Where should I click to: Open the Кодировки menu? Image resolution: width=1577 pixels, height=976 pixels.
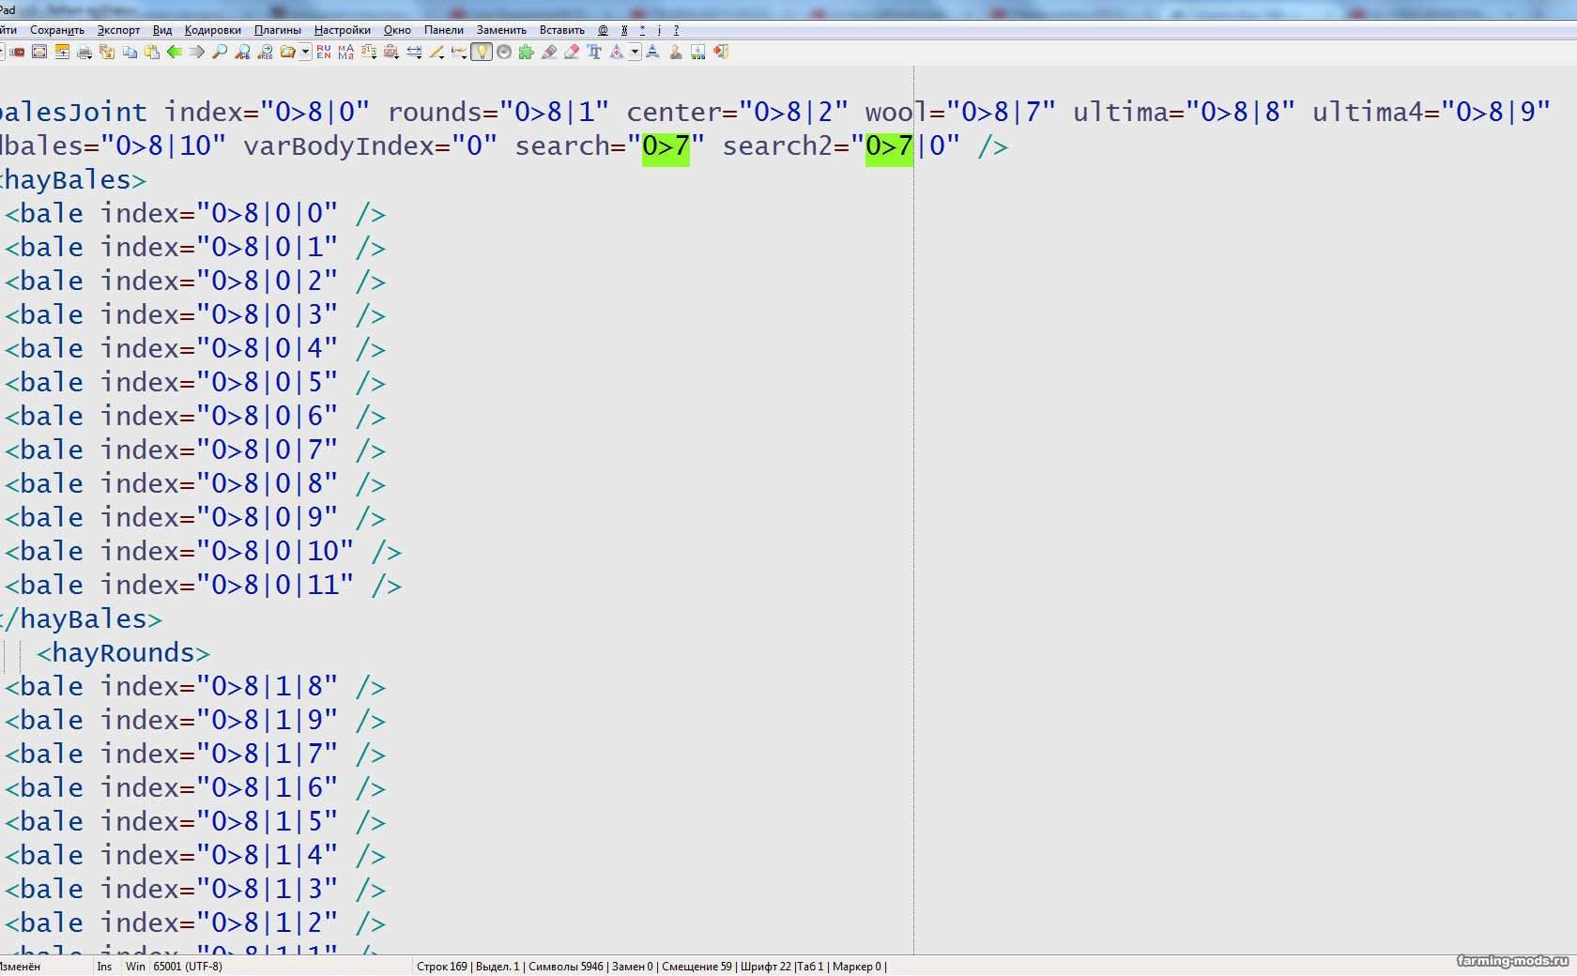[x=213, y=30]
